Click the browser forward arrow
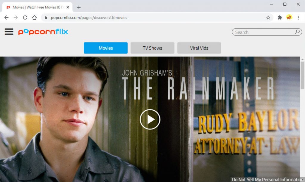 (x=16, y=18)
